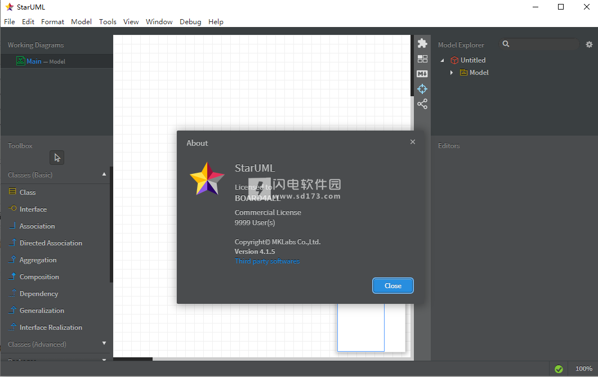This screenshot has width=598, height=377.
Task: Open the Debug menu
Action: click(190, 22)
